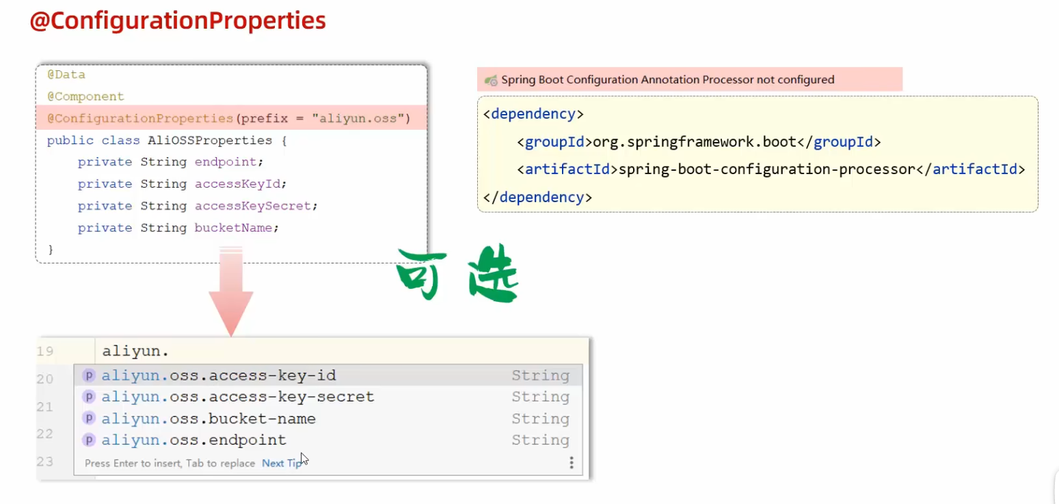Open the three-dot options menu in the completion popup
Image resolution: width=1059 pixels, height=504 pixels.
click(x=572, y=463)
